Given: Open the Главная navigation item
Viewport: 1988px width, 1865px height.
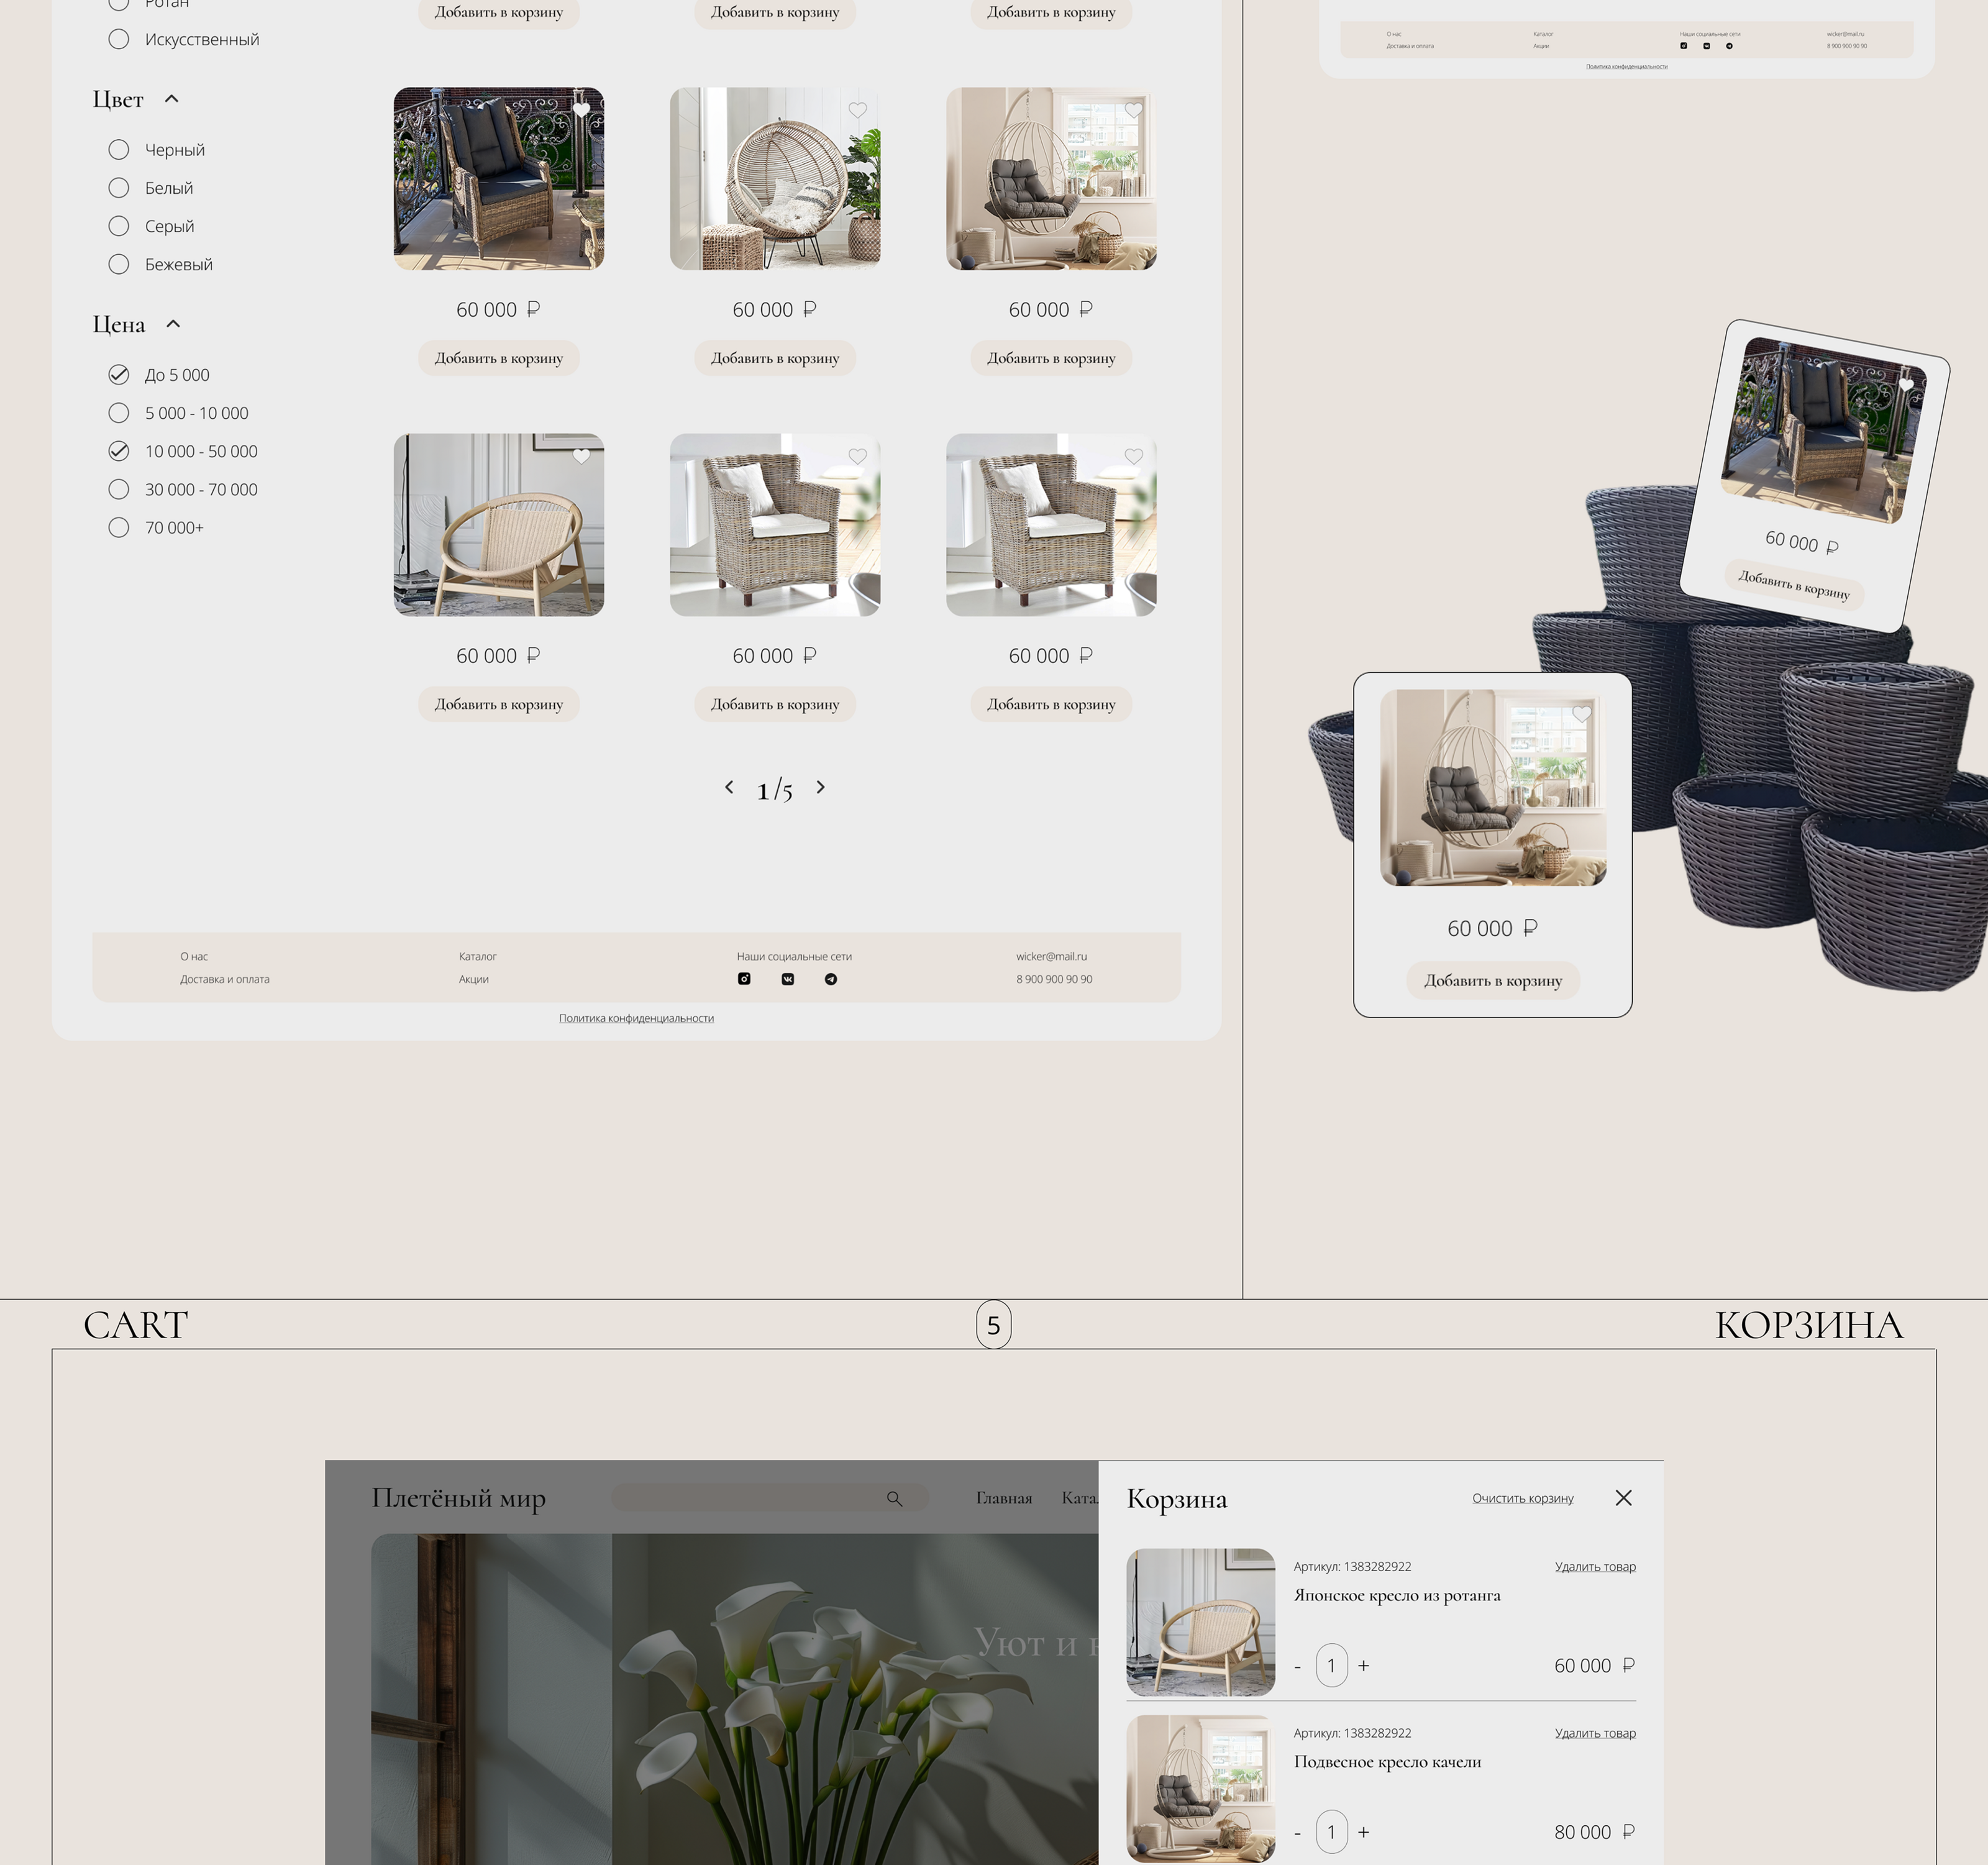Looking at the screenshot, I should pos(1003,1498).
